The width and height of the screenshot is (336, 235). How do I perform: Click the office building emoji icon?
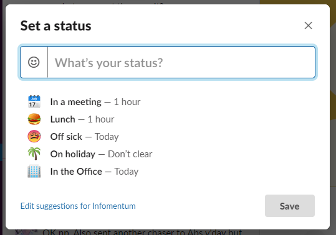(x=34, y=172)
